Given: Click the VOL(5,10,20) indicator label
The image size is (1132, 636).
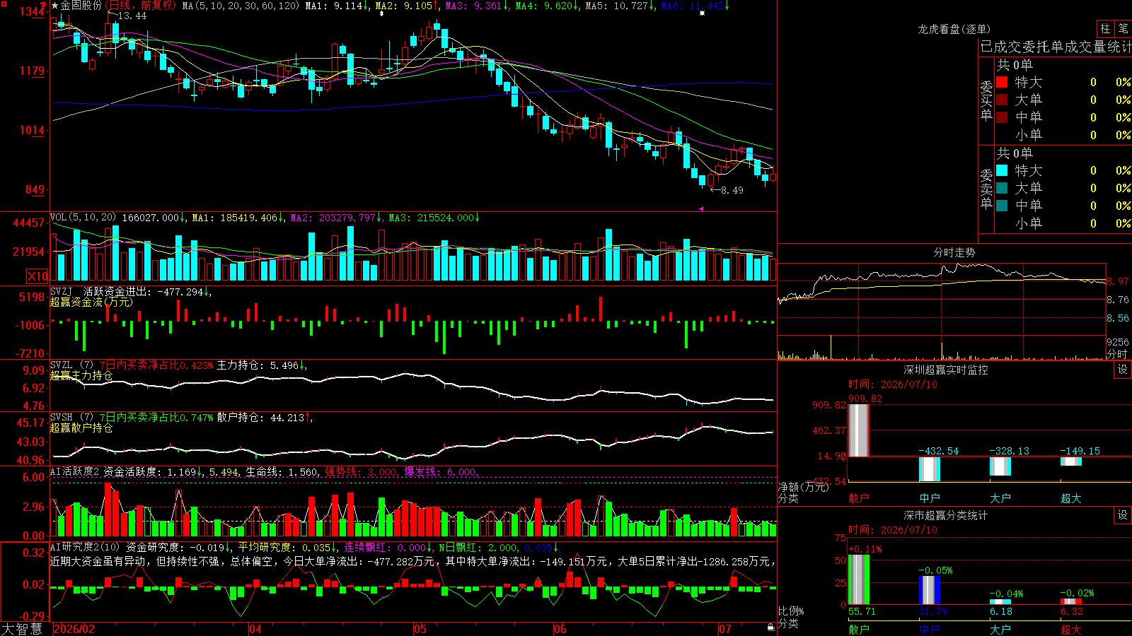Looking at the screenshot, I should click(83, 218).
